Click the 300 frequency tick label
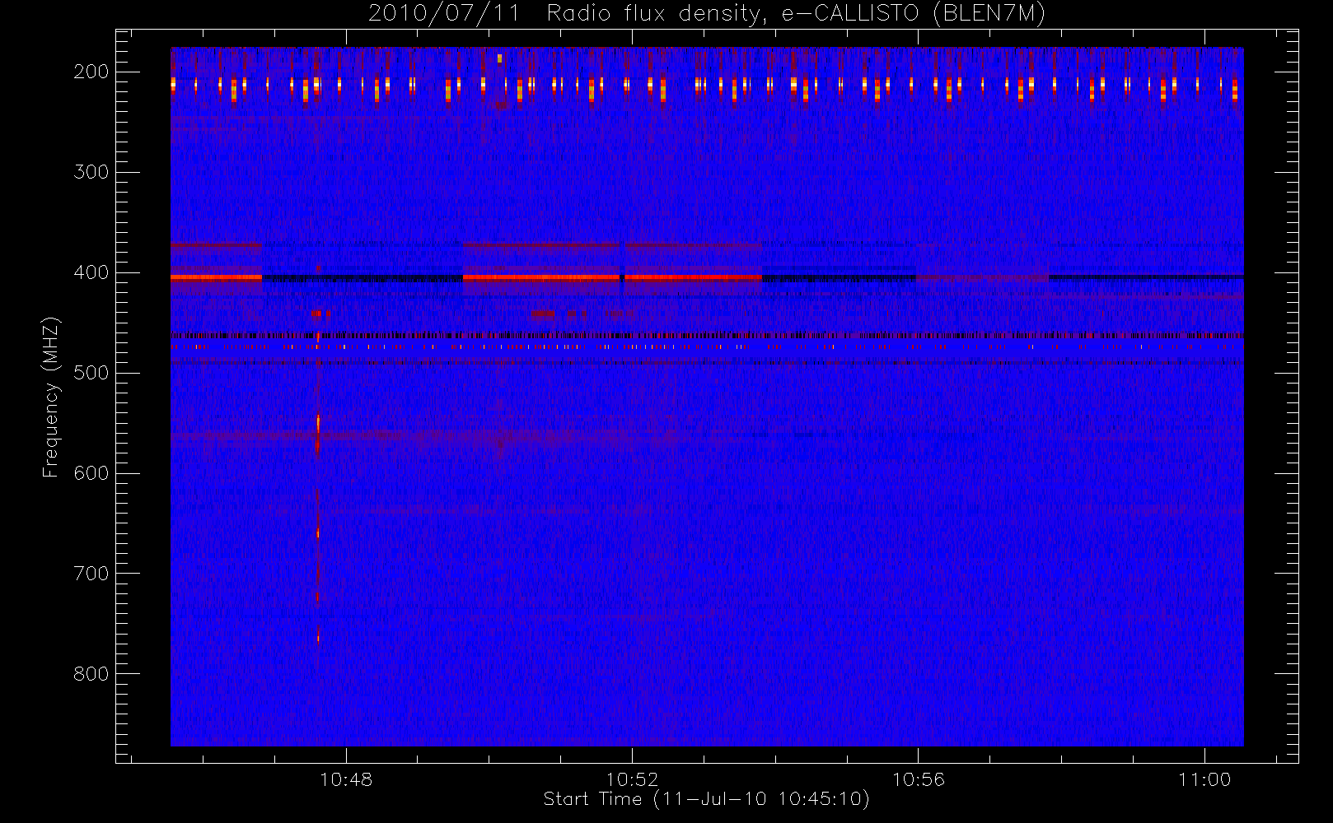The width and height of the screenshot is (1333, 823). click(91, 172)
